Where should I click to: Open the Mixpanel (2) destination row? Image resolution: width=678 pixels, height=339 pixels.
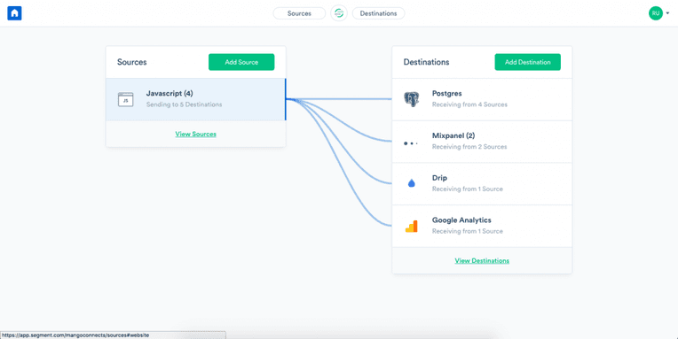tap(482, 142)
